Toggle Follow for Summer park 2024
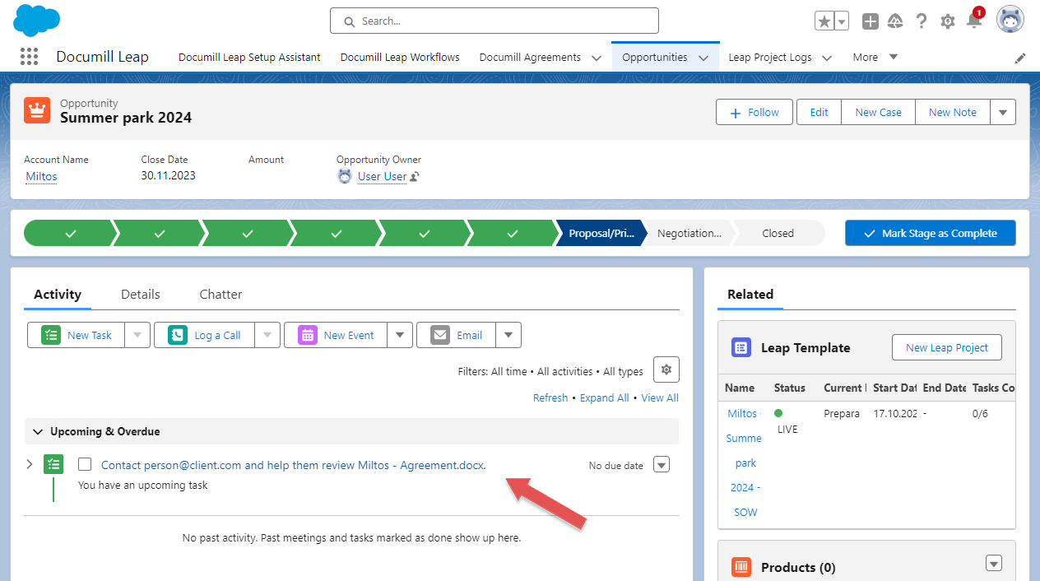Screen dimensions: 1040x581 (x=754, y=112)
